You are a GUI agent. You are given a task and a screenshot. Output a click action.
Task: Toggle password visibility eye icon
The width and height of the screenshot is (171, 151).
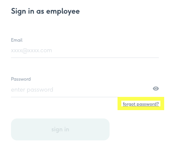tap(156, 89)
